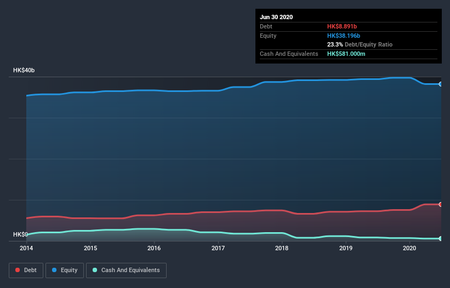
Task: Click the 23.3% Debt/Equity Ratio text
Action: click(x=360, y=44)
